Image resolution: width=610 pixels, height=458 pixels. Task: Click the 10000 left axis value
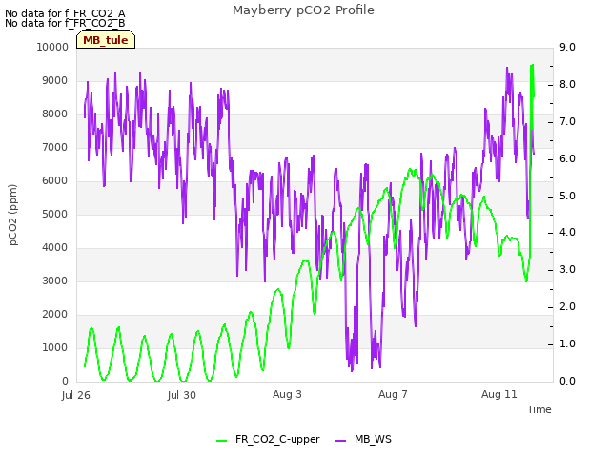[52, 47]
